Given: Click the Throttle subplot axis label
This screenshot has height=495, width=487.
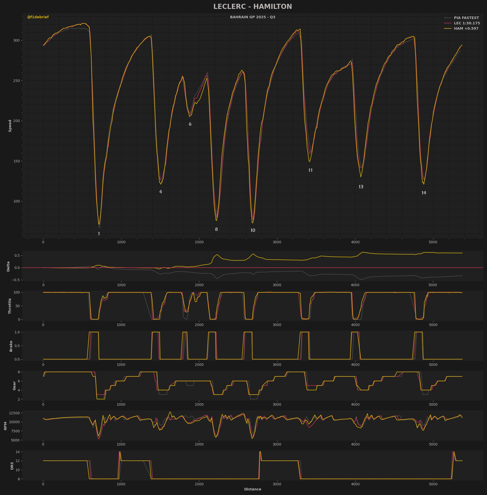Looking at the screenshot, I should tap(10, 306).
